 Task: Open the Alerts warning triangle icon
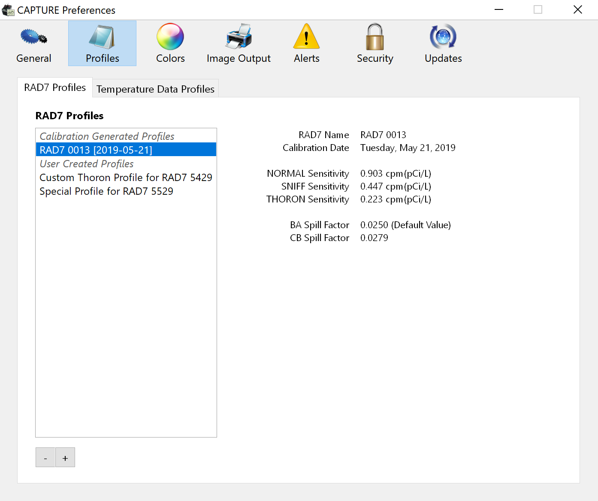306,37
